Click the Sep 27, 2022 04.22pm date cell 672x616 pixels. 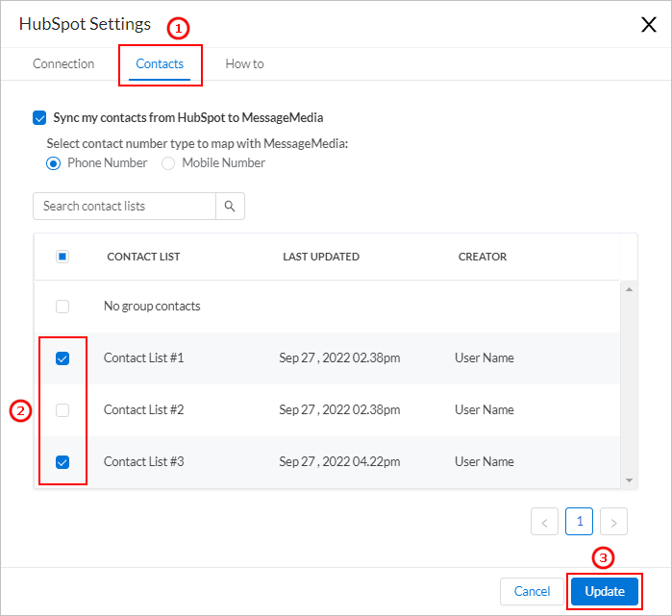339,462
